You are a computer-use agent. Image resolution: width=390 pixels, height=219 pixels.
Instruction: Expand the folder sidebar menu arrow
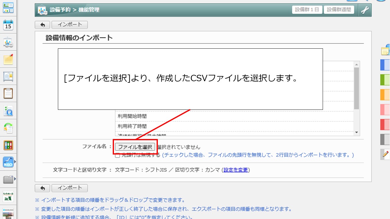point(15,179)
